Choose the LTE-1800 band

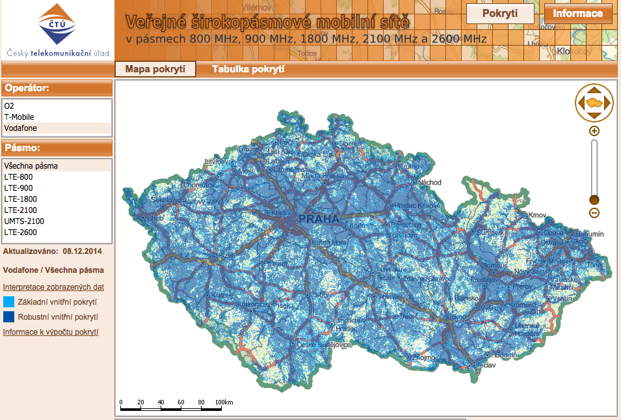(x=57, y=199)
